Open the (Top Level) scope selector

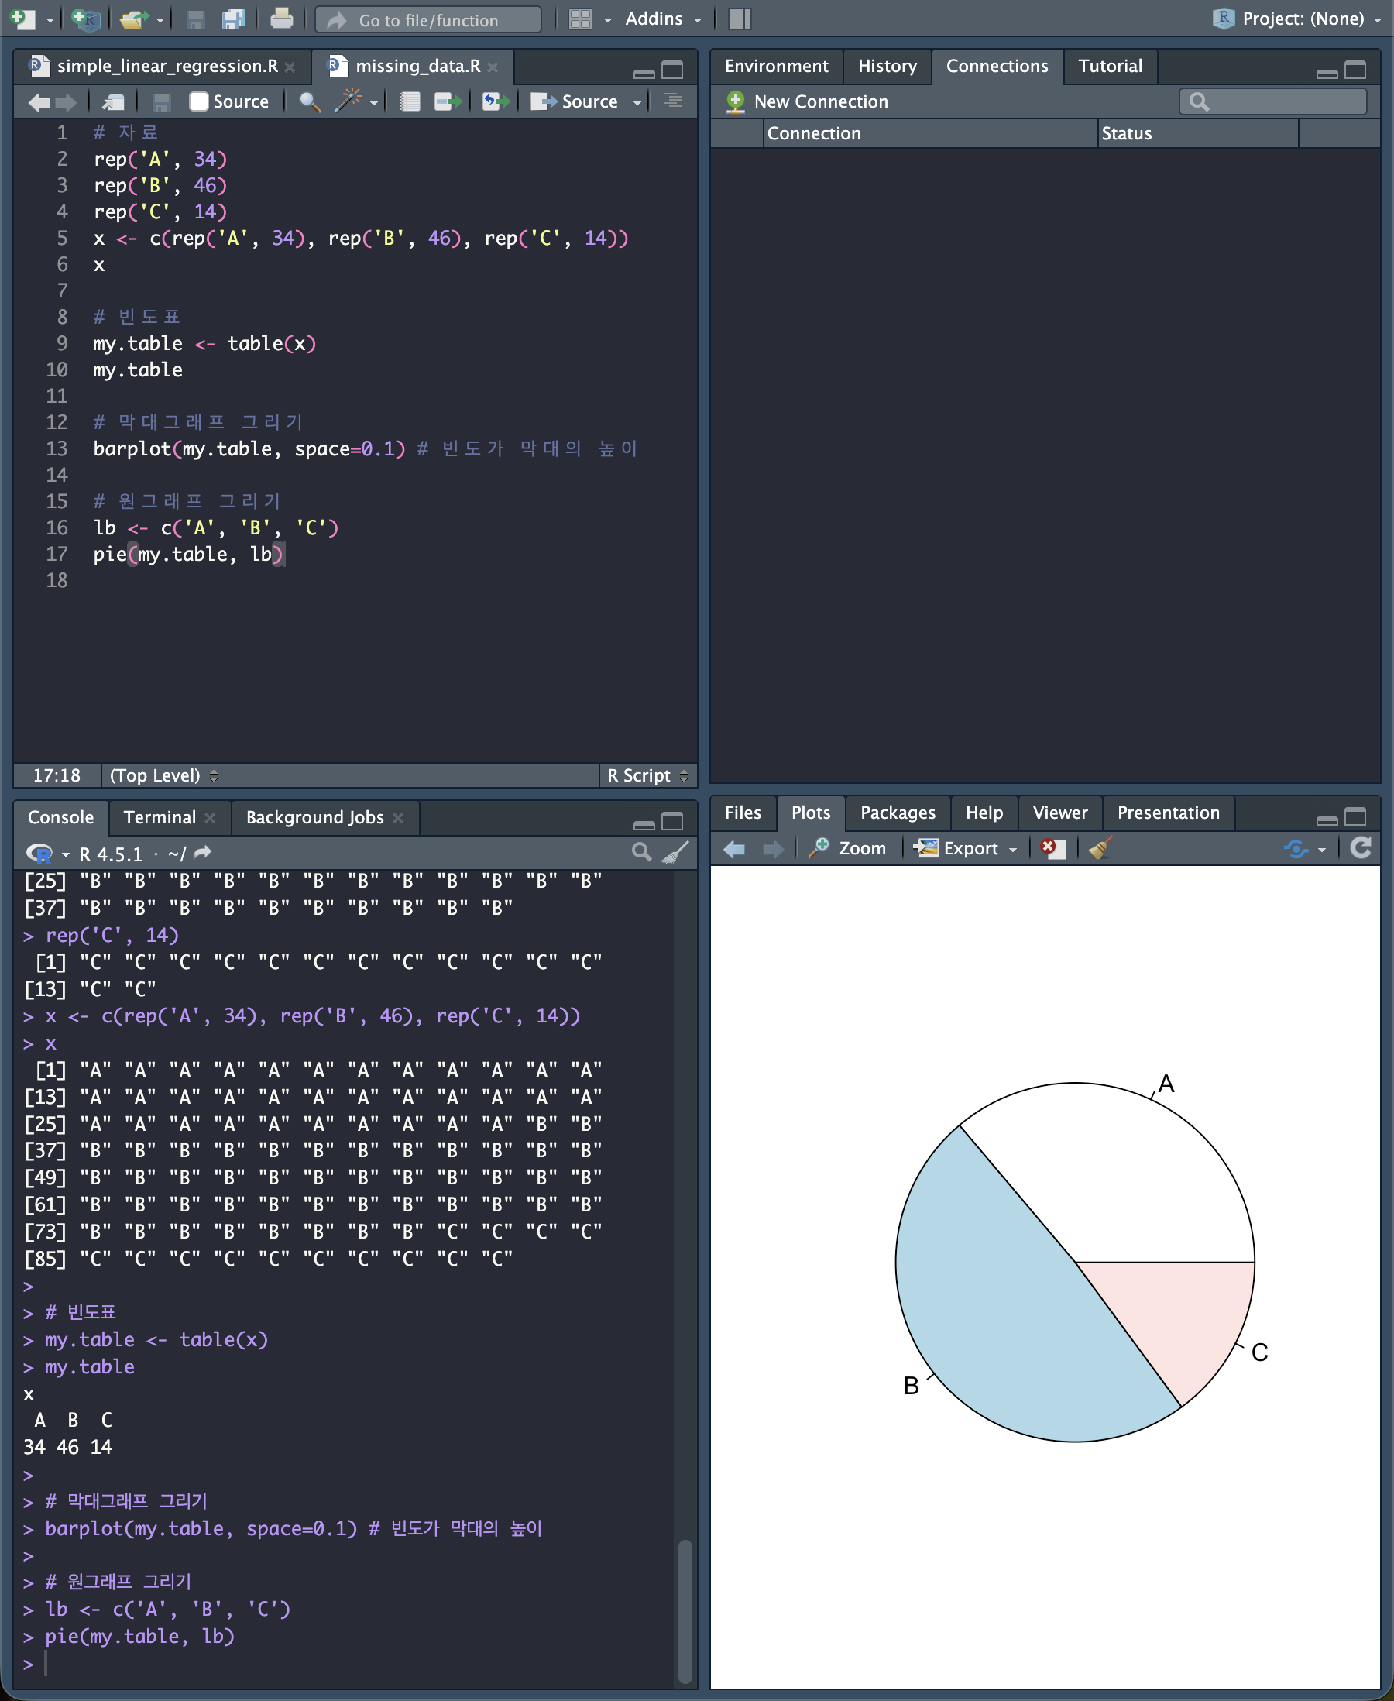(x=163, y=775)
